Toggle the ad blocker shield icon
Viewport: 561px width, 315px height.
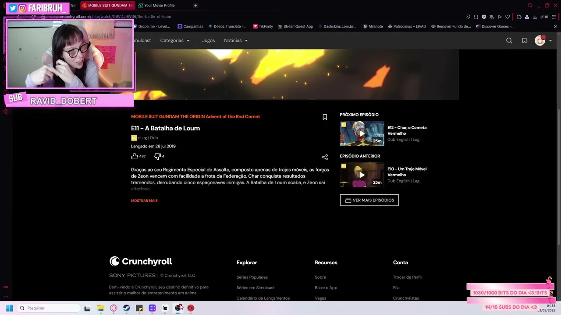[484, 17]
